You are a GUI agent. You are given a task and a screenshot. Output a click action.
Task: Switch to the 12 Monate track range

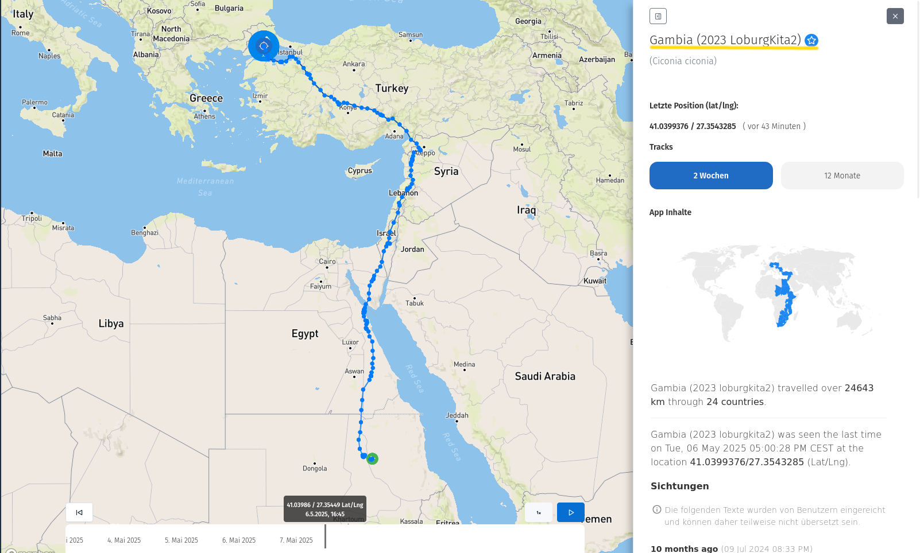coord(842,176)
